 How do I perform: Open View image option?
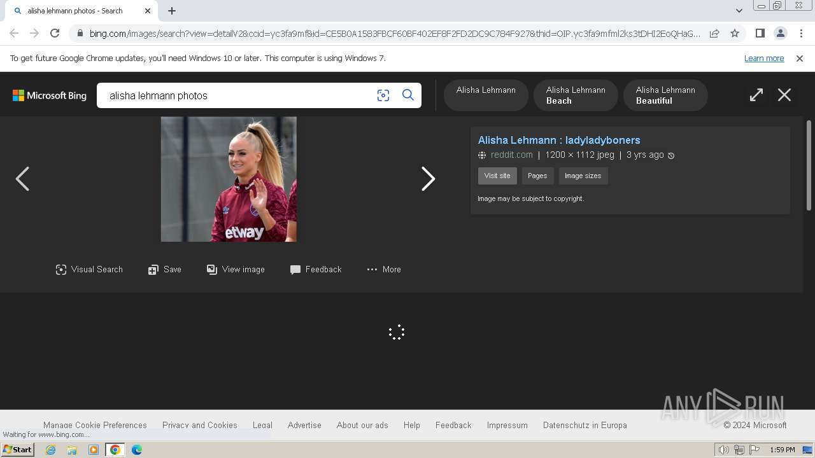tap(236, 270)
